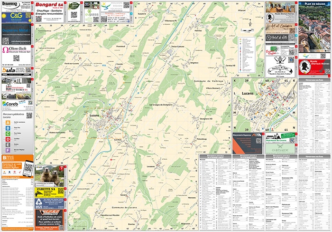This screenshot has width=332, height=232.
Task: Select the green C trail marker
Action: coord(8,134)
